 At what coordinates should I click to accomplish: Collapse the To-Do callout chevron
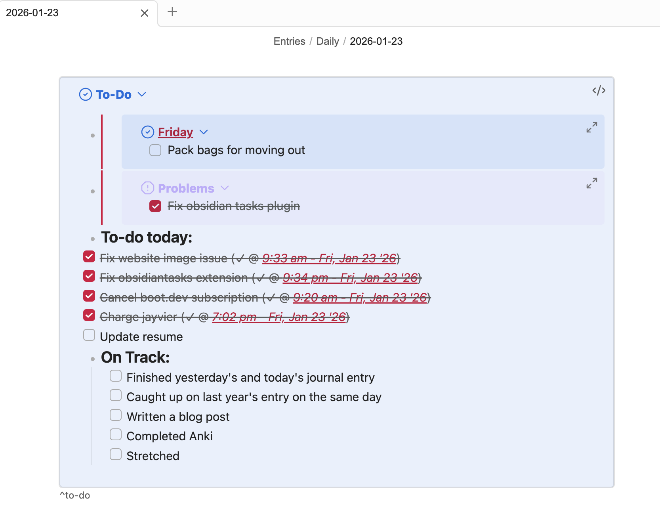click(142, 94)
